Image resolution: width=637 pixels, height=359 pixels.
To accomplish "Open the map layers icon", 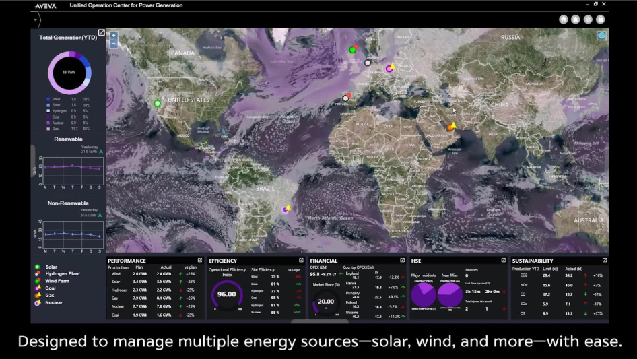I will 601,36.
